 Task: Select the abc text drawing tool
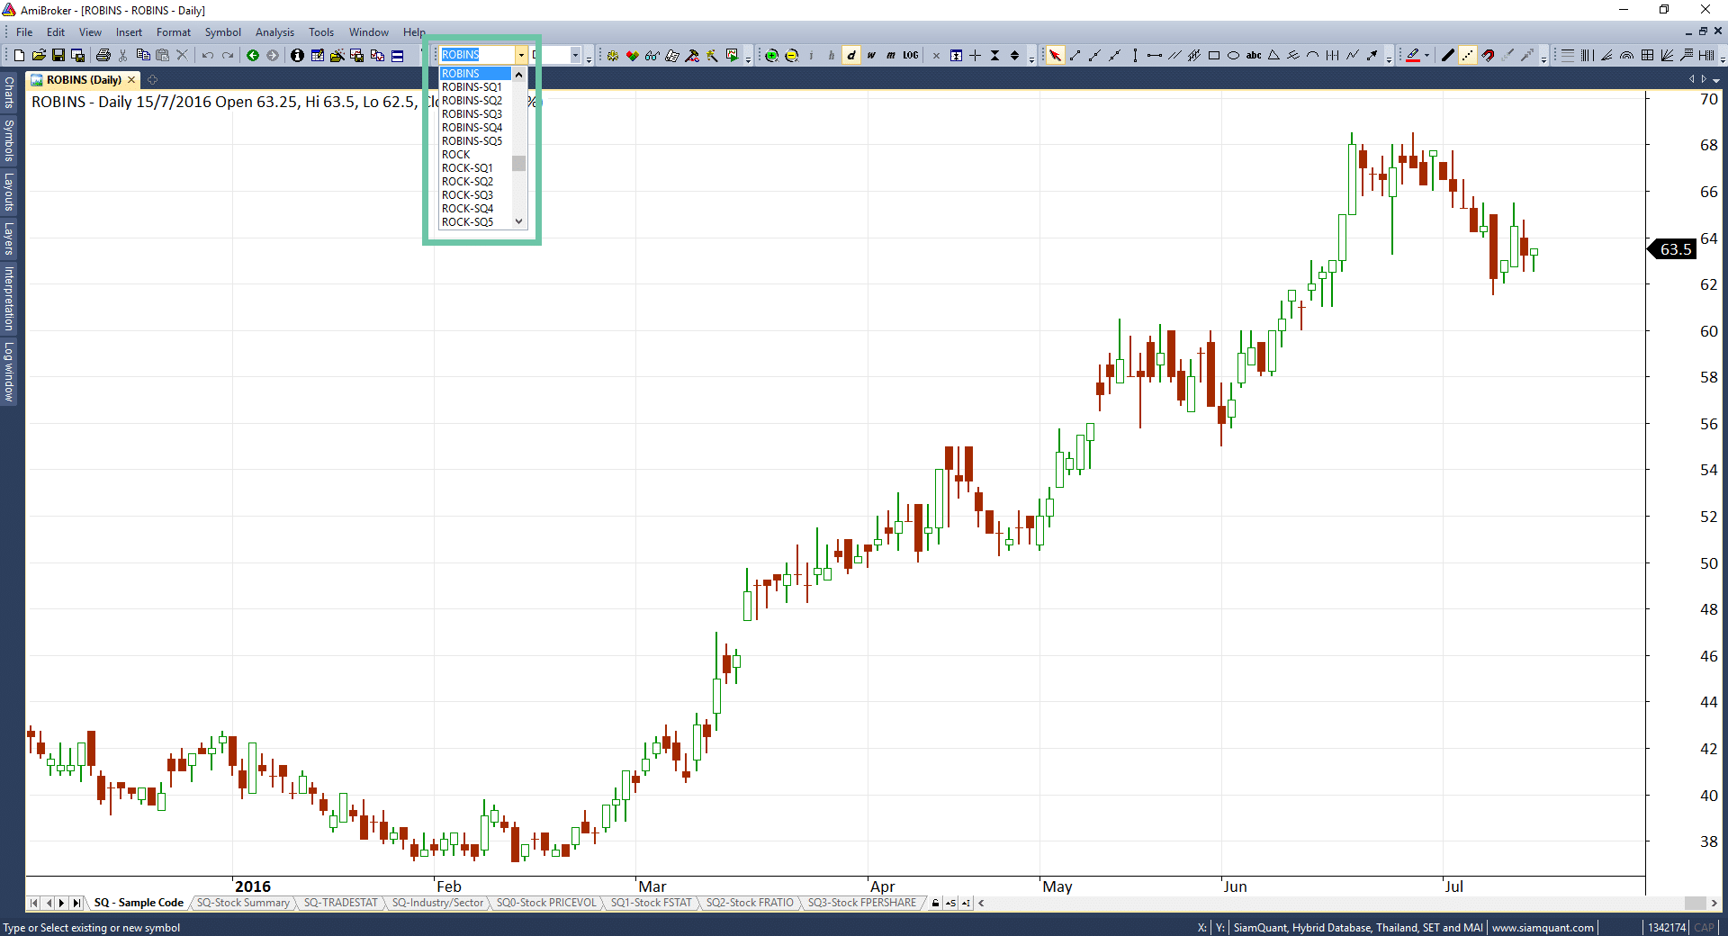click(x=1254, y=56)
